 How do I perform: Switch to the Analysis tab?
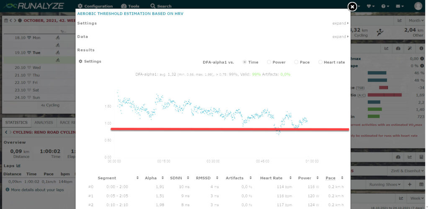click(43, 122)
